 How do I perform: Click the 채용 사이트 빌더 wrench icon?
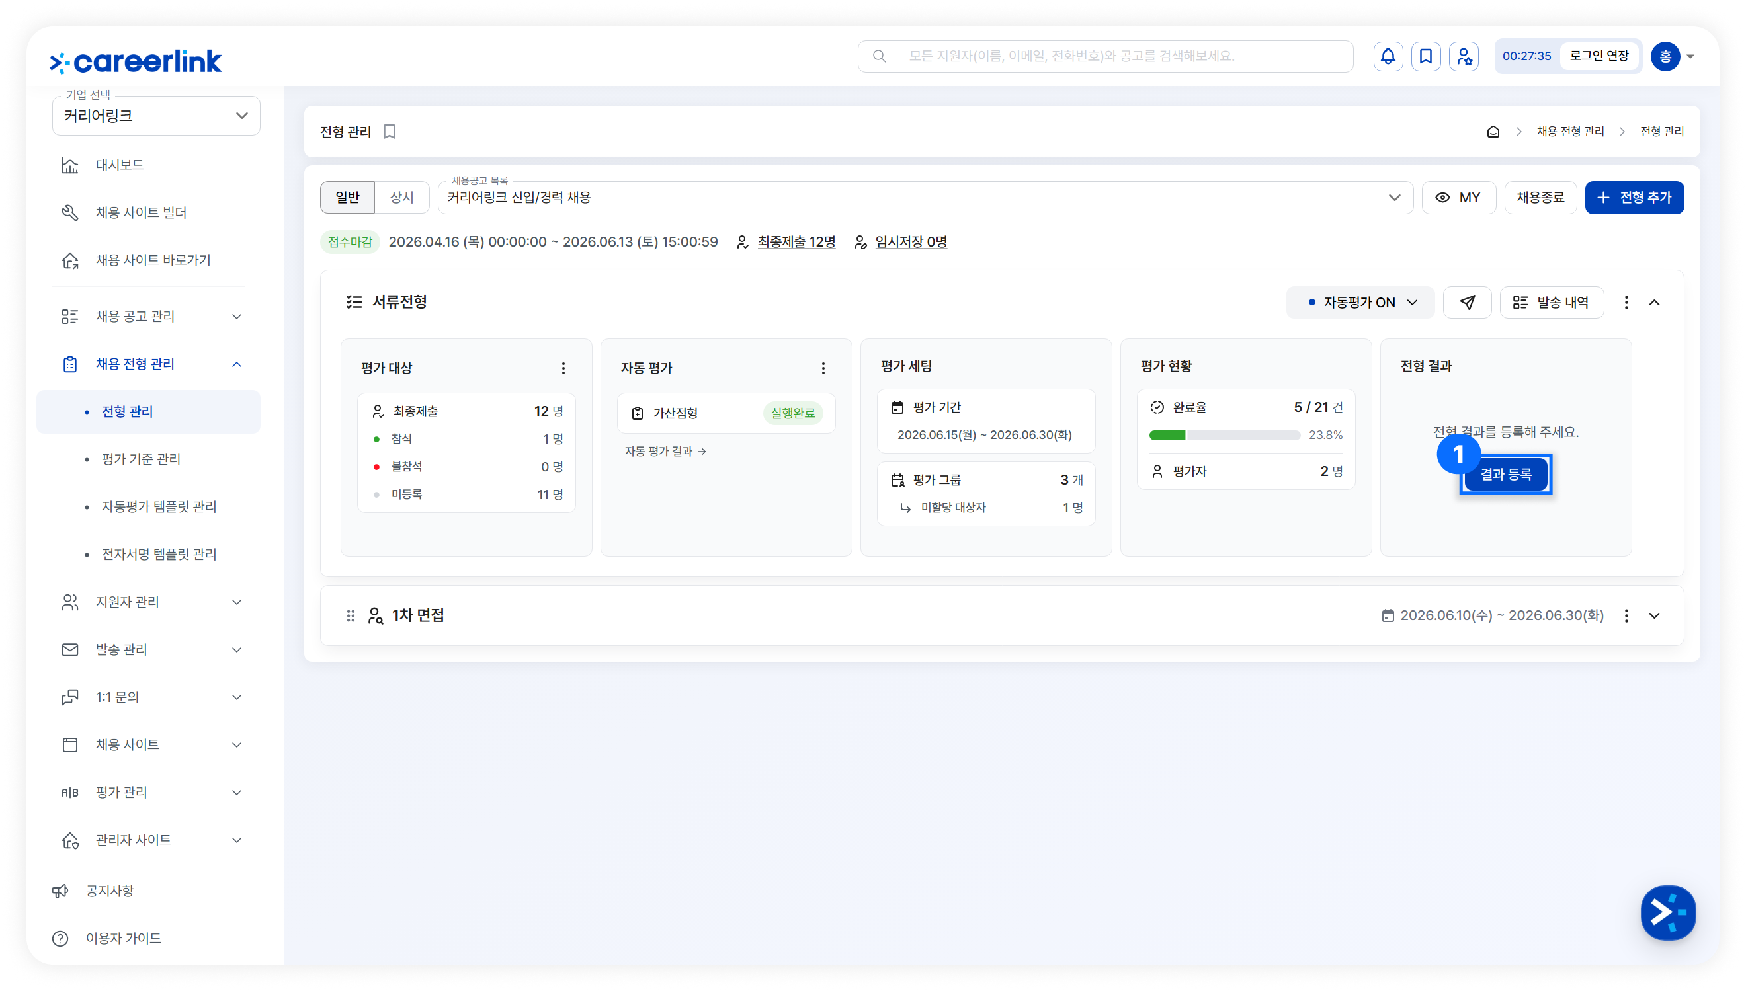click(x=69, y=213)
